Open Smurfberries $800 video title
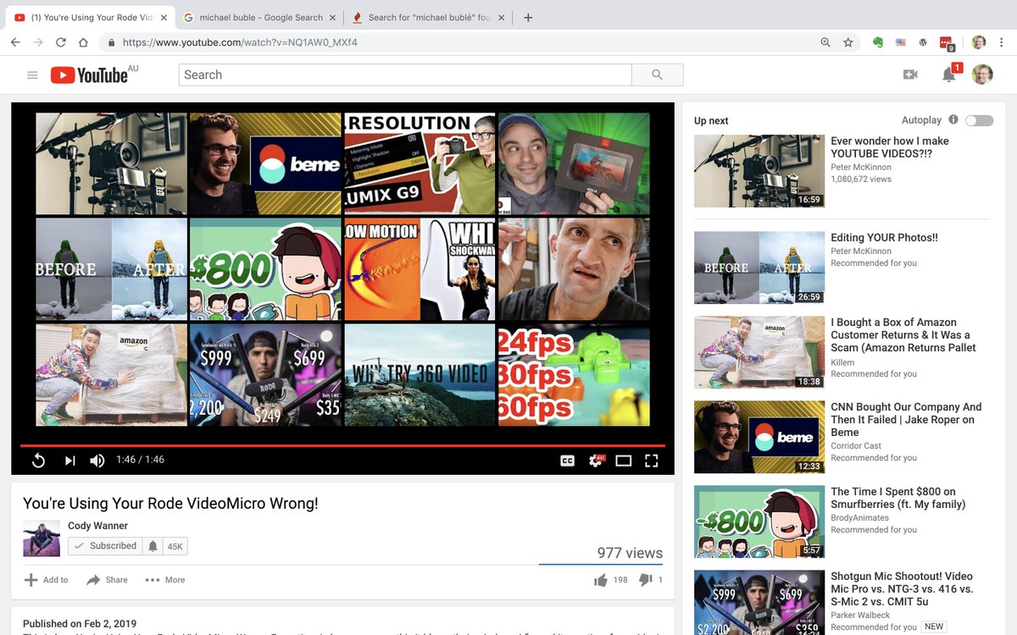This screenshot has height=635, width=1017. [x=898, y=498]
